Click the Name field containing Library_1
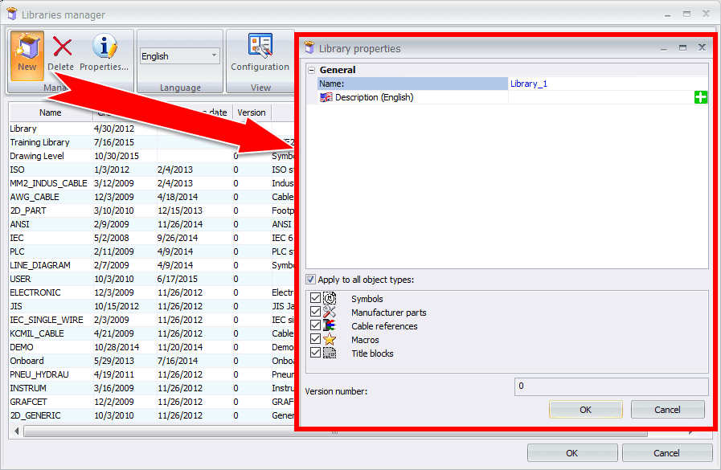721x470 pixels. point(607,84)
